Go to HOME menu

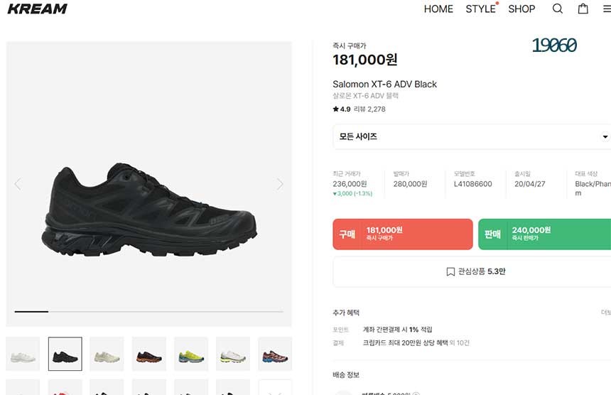click(438, 9)
